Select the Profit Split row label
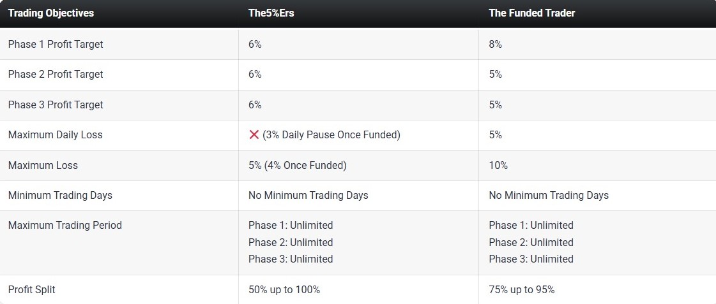 point(31,289)
